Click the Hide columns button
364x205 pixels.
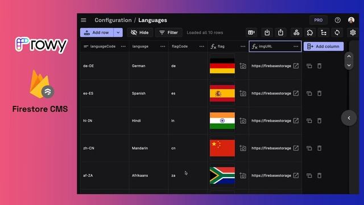[140, 32]
